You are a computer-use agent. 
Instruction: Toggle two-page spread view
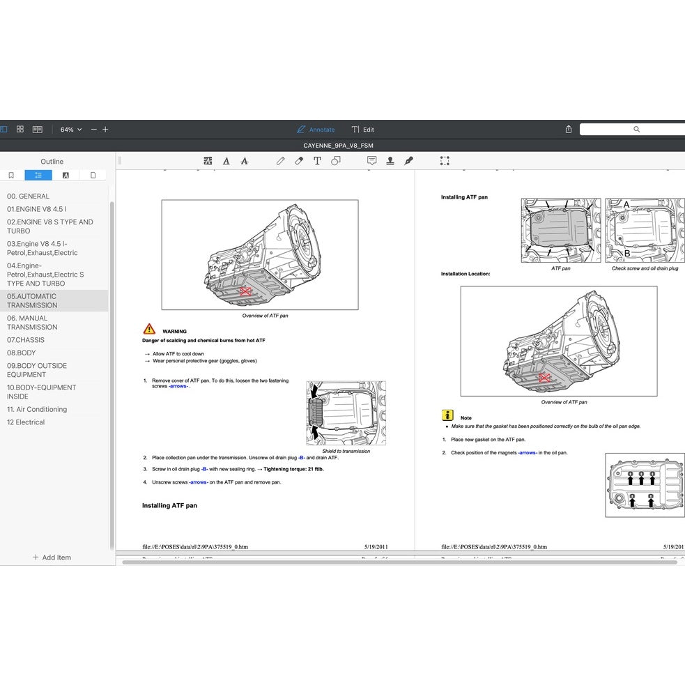pyautogui.click(x=38, y=130)
